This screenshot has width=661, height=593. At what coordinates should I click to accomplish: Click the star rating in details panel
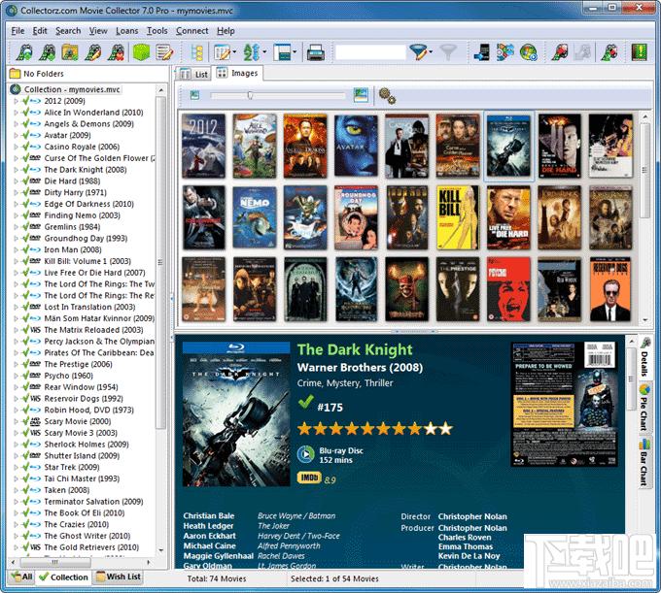375,429
